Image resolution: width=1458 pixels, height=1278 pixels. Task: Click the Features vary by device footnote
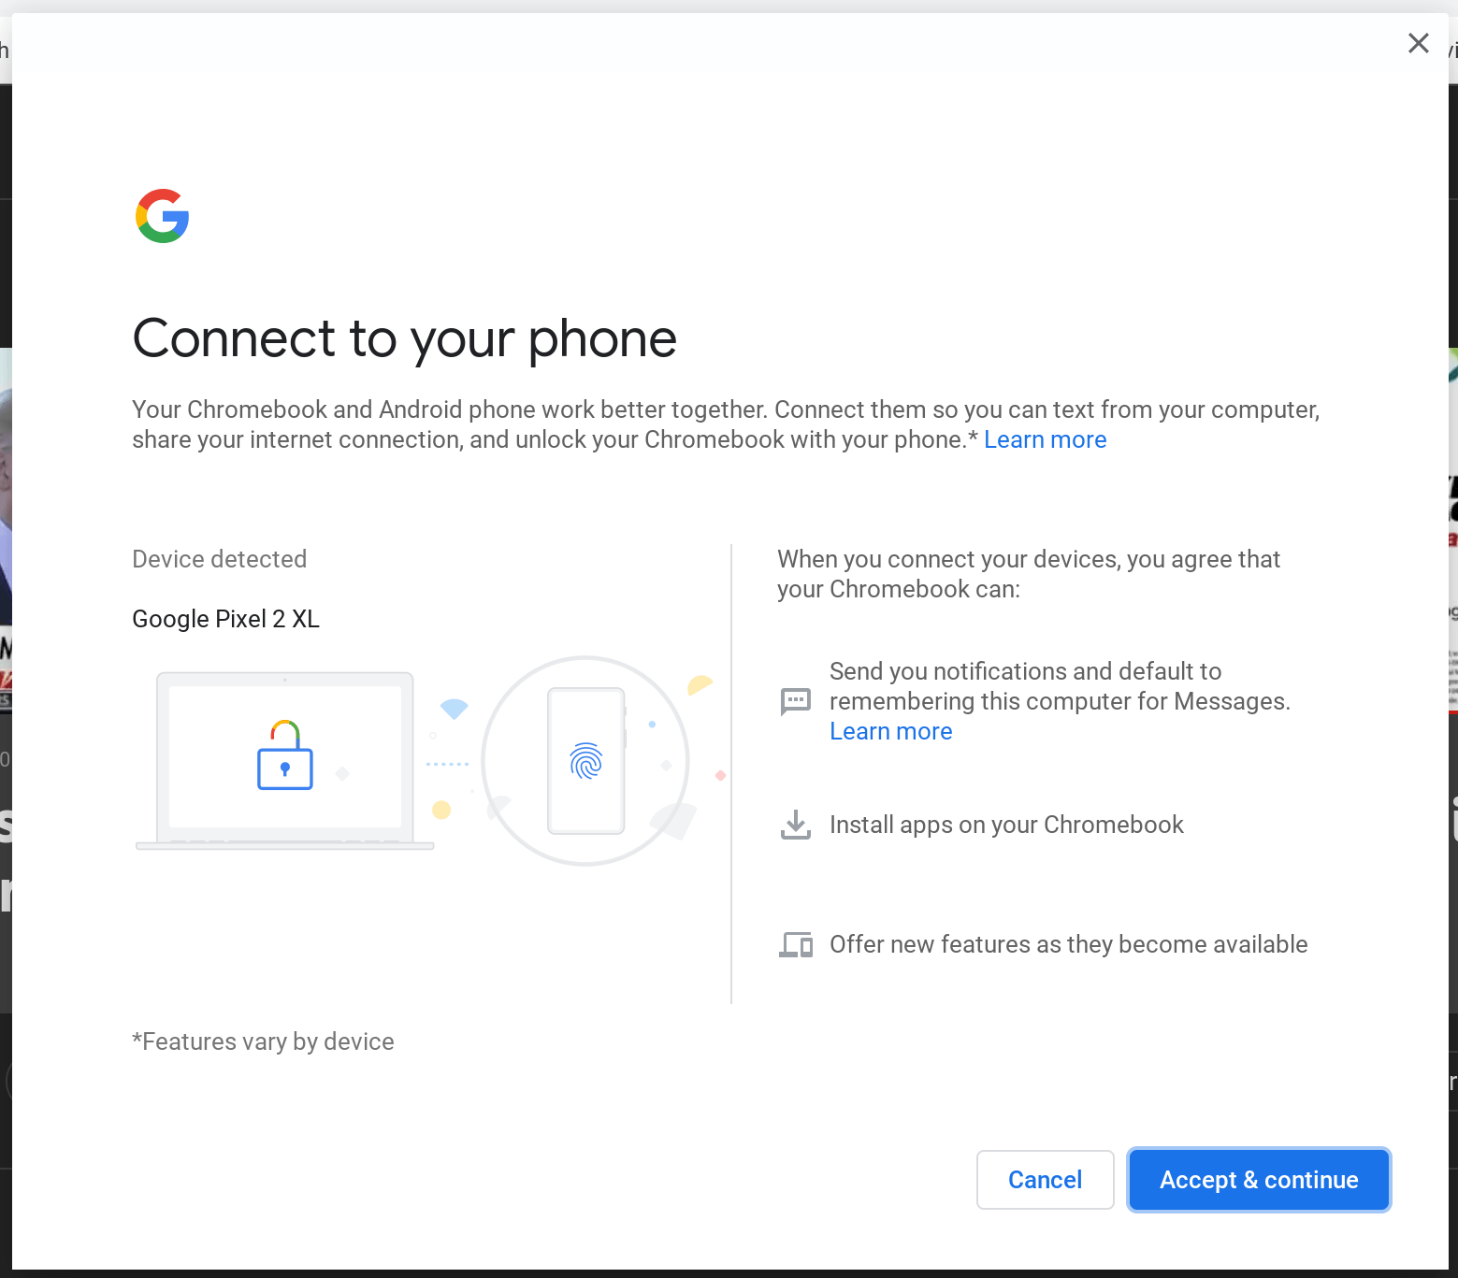click(263, 1041)
